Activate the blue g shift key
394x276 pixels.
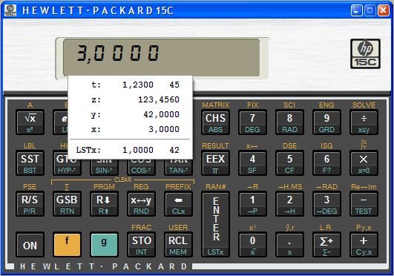pos(104,244)
